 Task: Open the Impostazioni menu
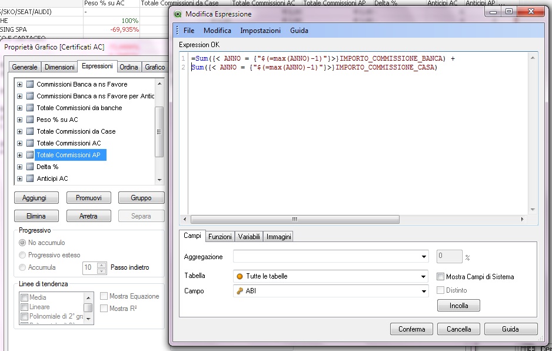[x=260, y=31]
